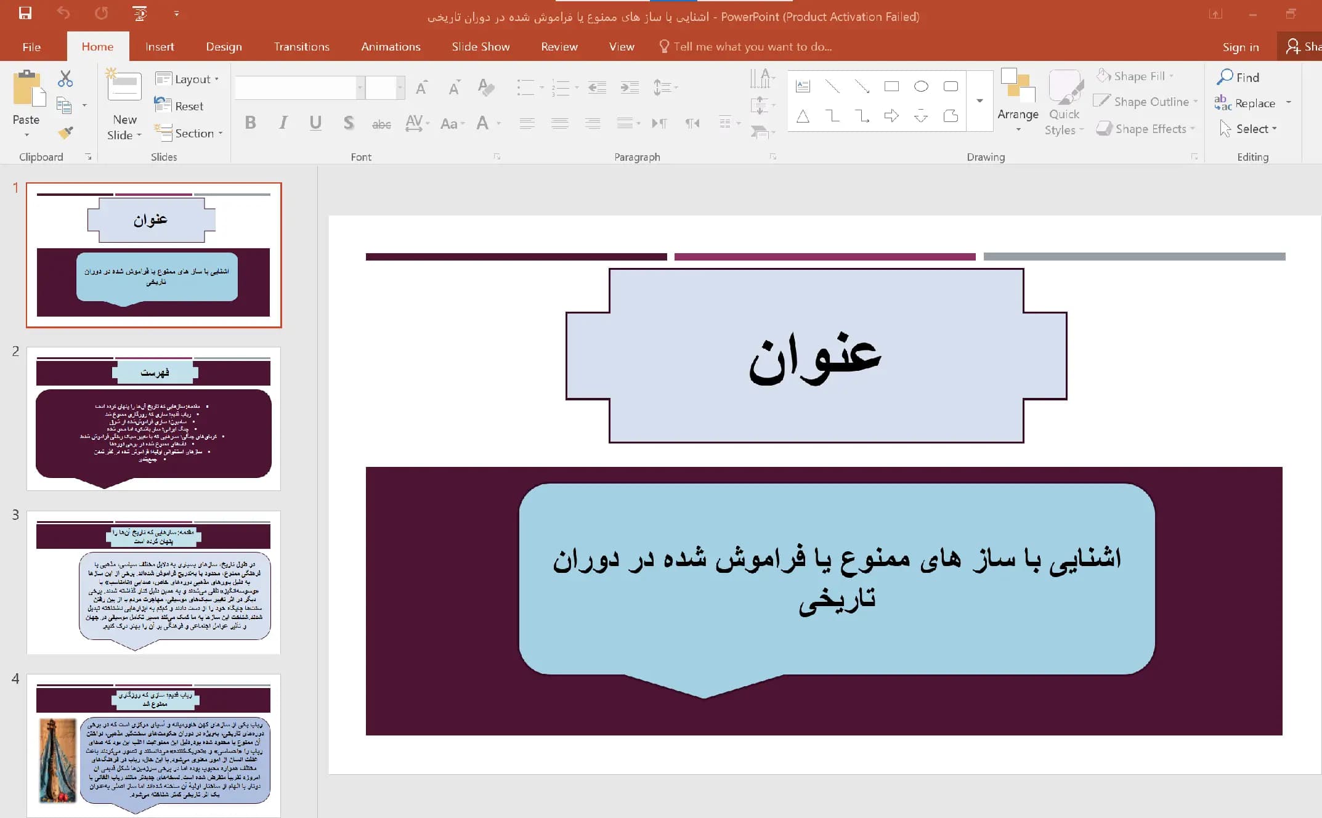The width and height of the screenshot is (1322, 818).
Task: Open the Section dropdown
Action: (188, 133)
